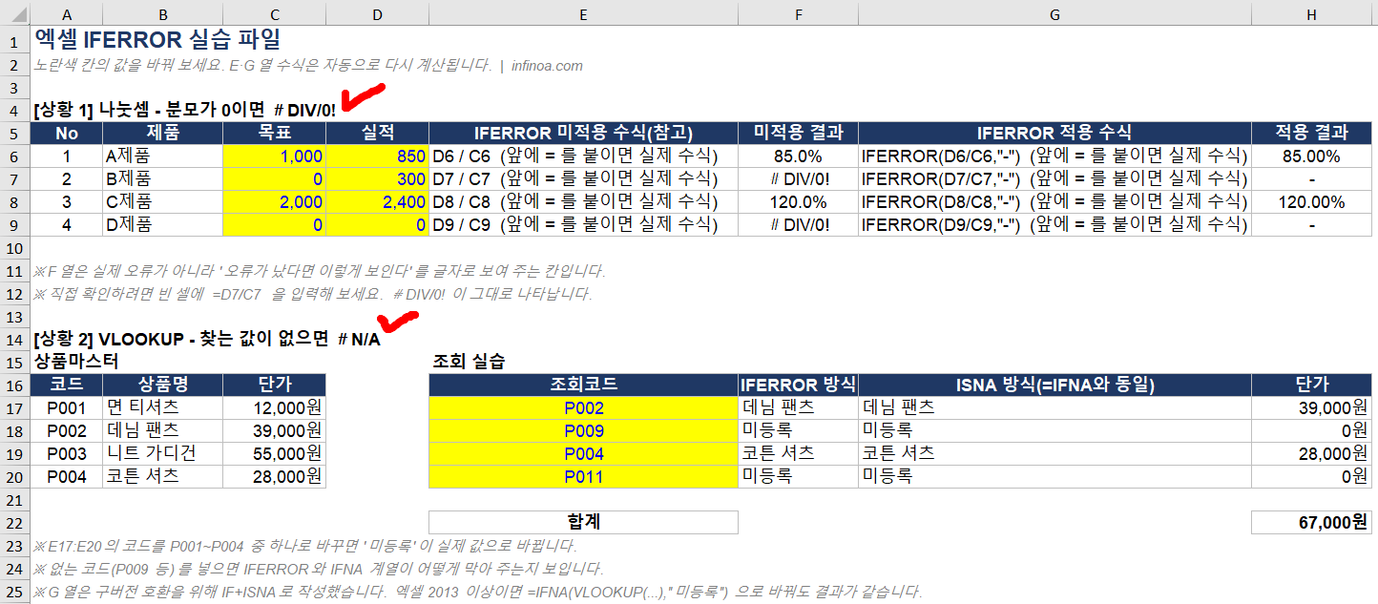Viewport: 1378px width, 604px height.
Task: Click the '면 티셔츠' product name cell
Action: tap(162, 407)
